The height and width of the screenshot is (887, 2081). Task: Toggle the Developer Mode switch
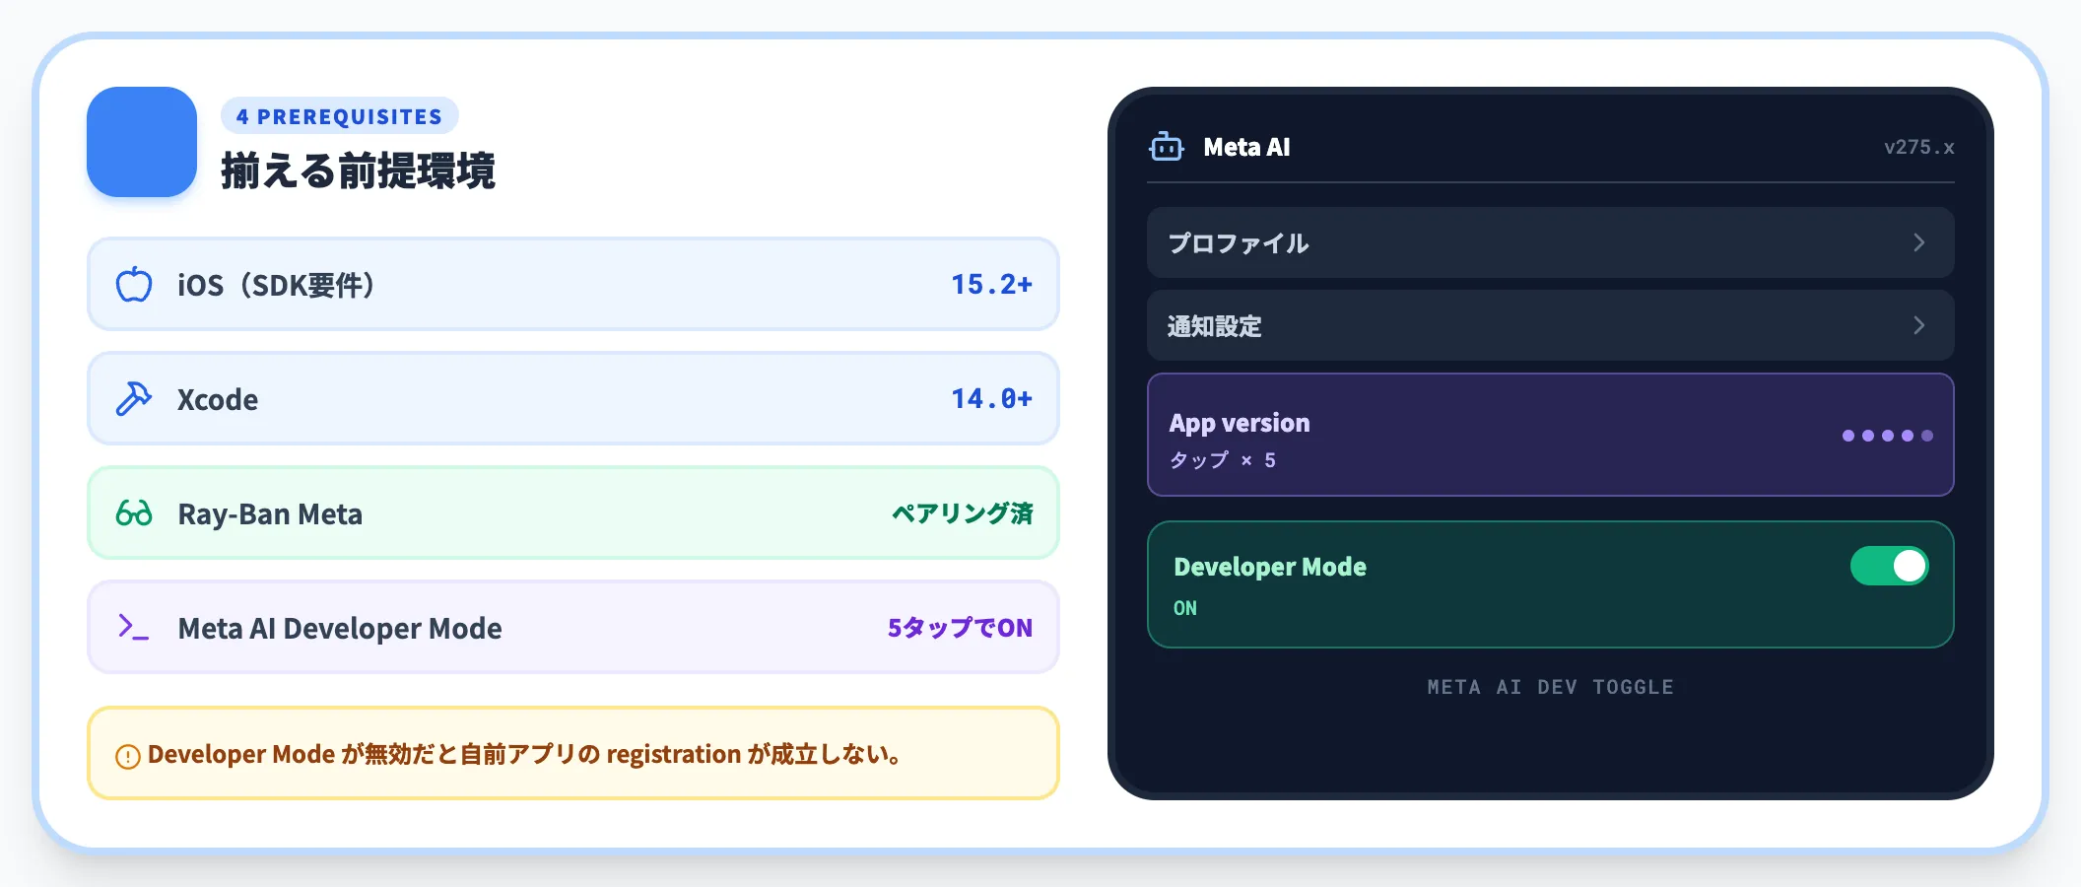(x=1889, y=566)
